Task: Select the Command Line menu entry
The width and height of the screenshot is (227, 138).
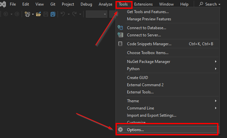Action: 168,108
